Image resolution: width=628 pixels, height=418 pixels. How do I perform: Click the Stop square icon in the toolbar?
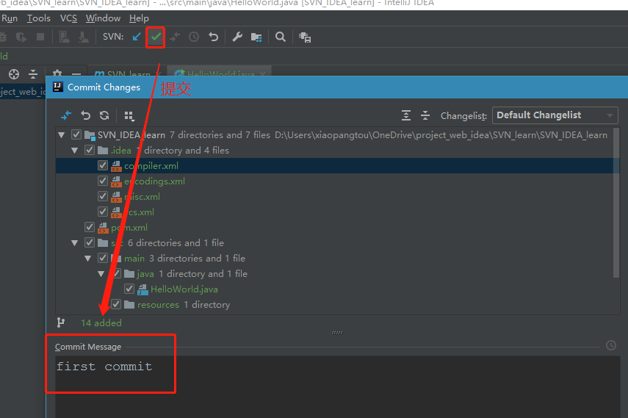coord(40,37)
